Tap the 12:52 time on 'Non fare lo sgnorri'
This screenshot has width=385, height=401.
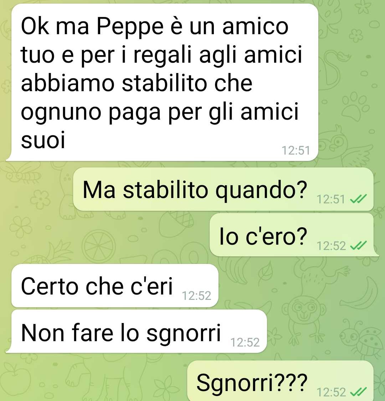click(x=245, y=342)
